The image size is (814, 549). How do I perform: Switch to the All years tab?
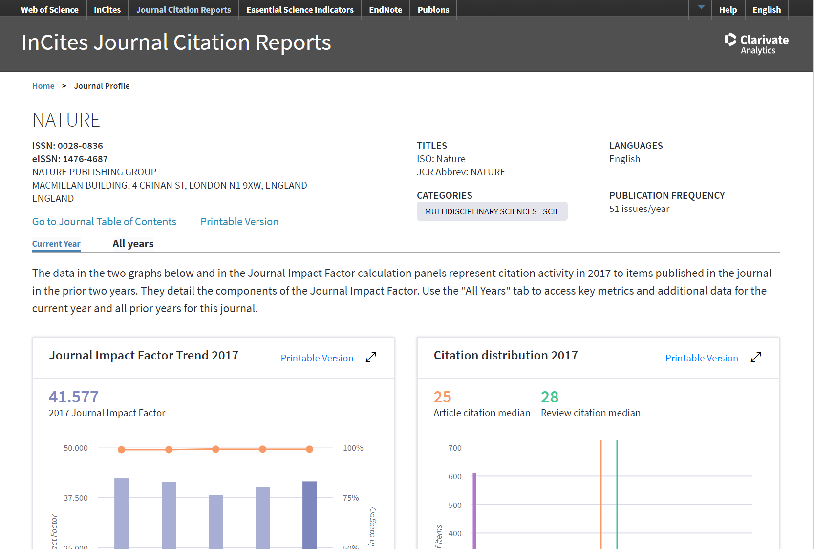coord(133,244)
